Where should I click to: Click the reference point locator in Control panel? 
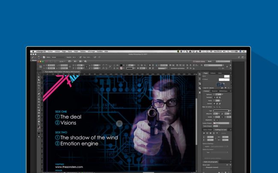coord(41,66)
